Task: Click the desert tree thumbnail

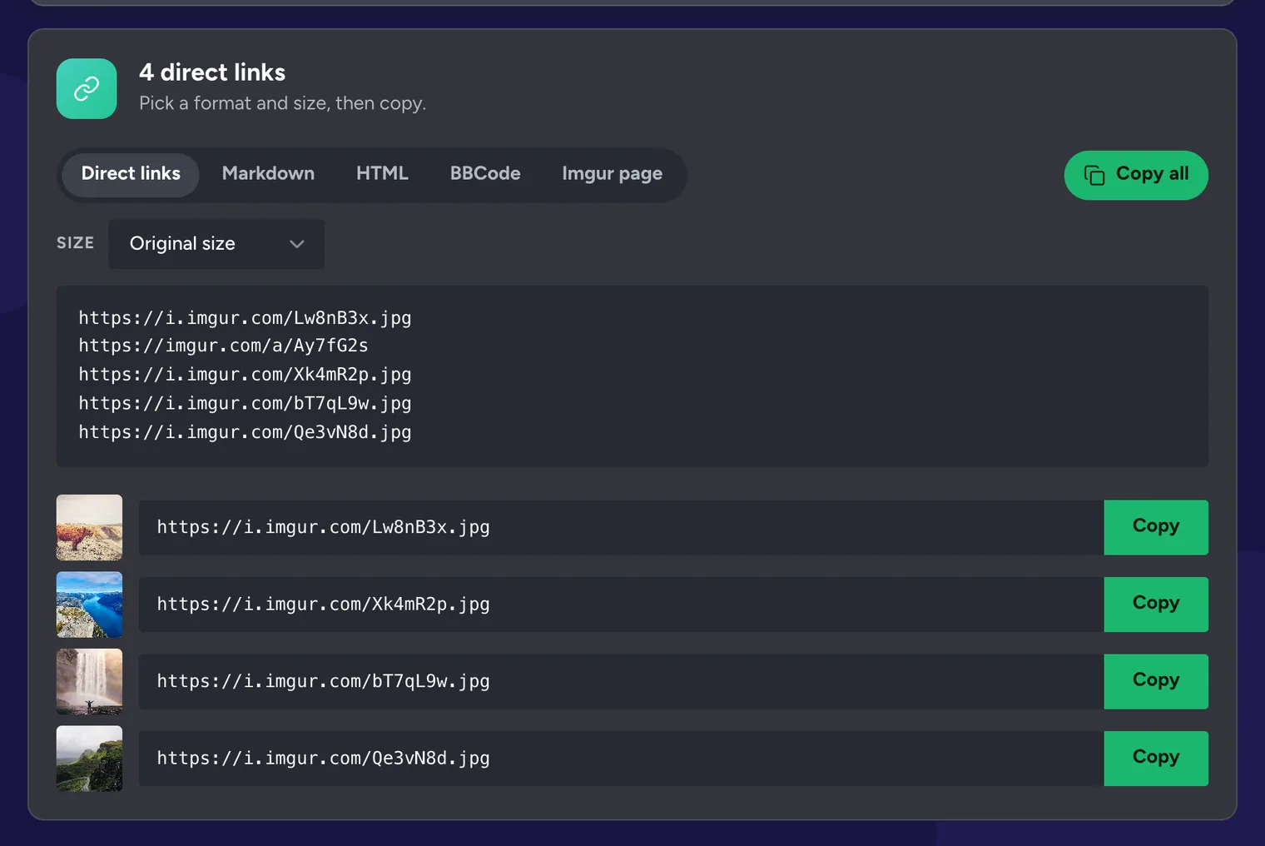Action: point(89,527)
